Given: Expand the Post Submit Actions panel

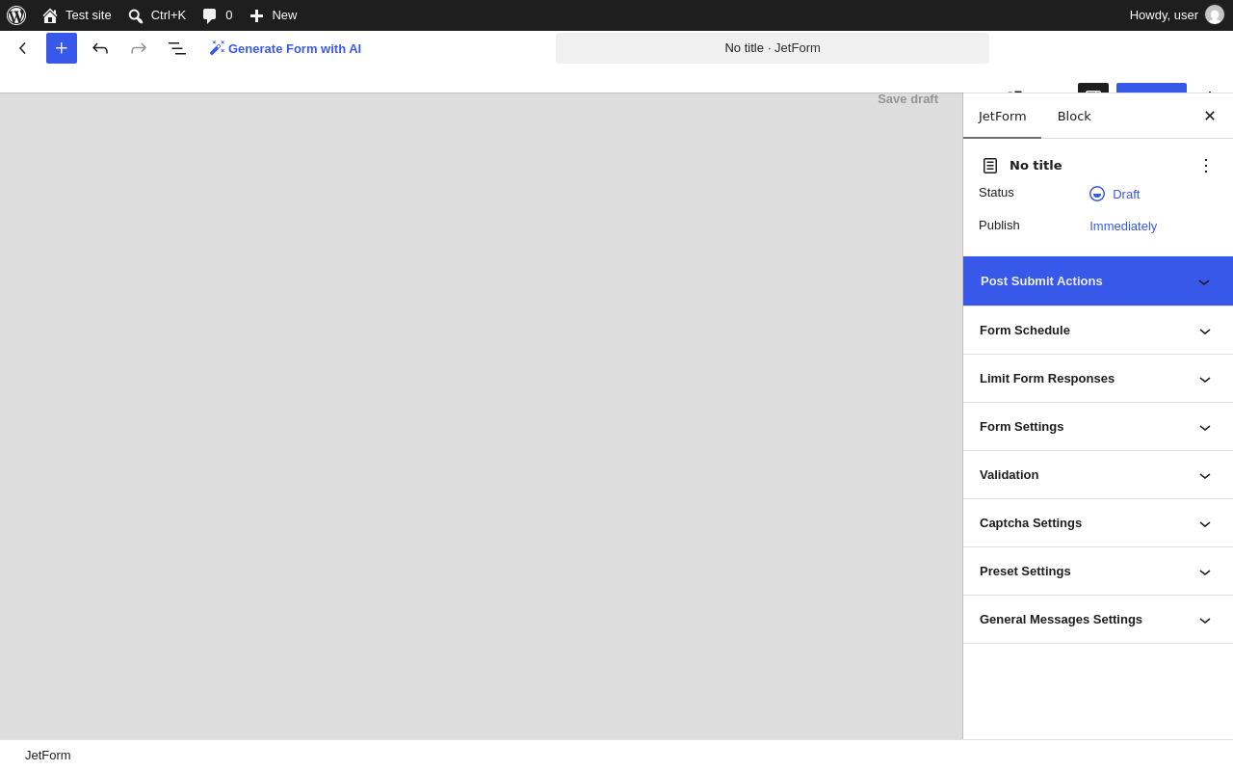Looking at the screenshot, I should tap(1098, 281).
